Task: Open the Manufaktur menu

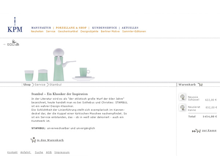Action: pyautogui.click(x=41, y=28)
